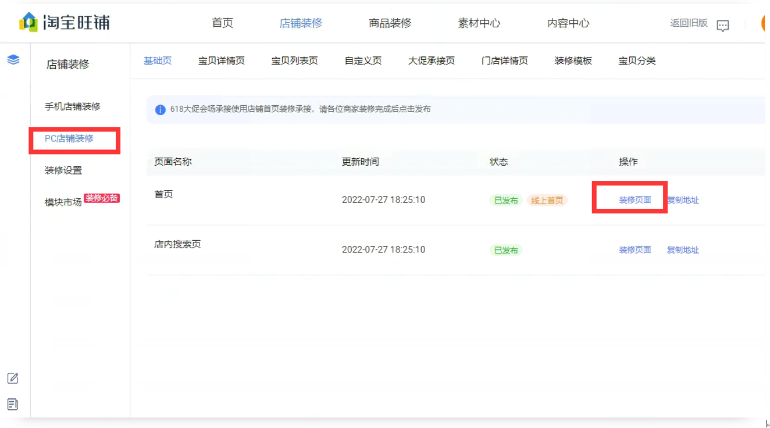Open the document list icon at bottom left
770x428 pixels.
click(x=13, y=404)
